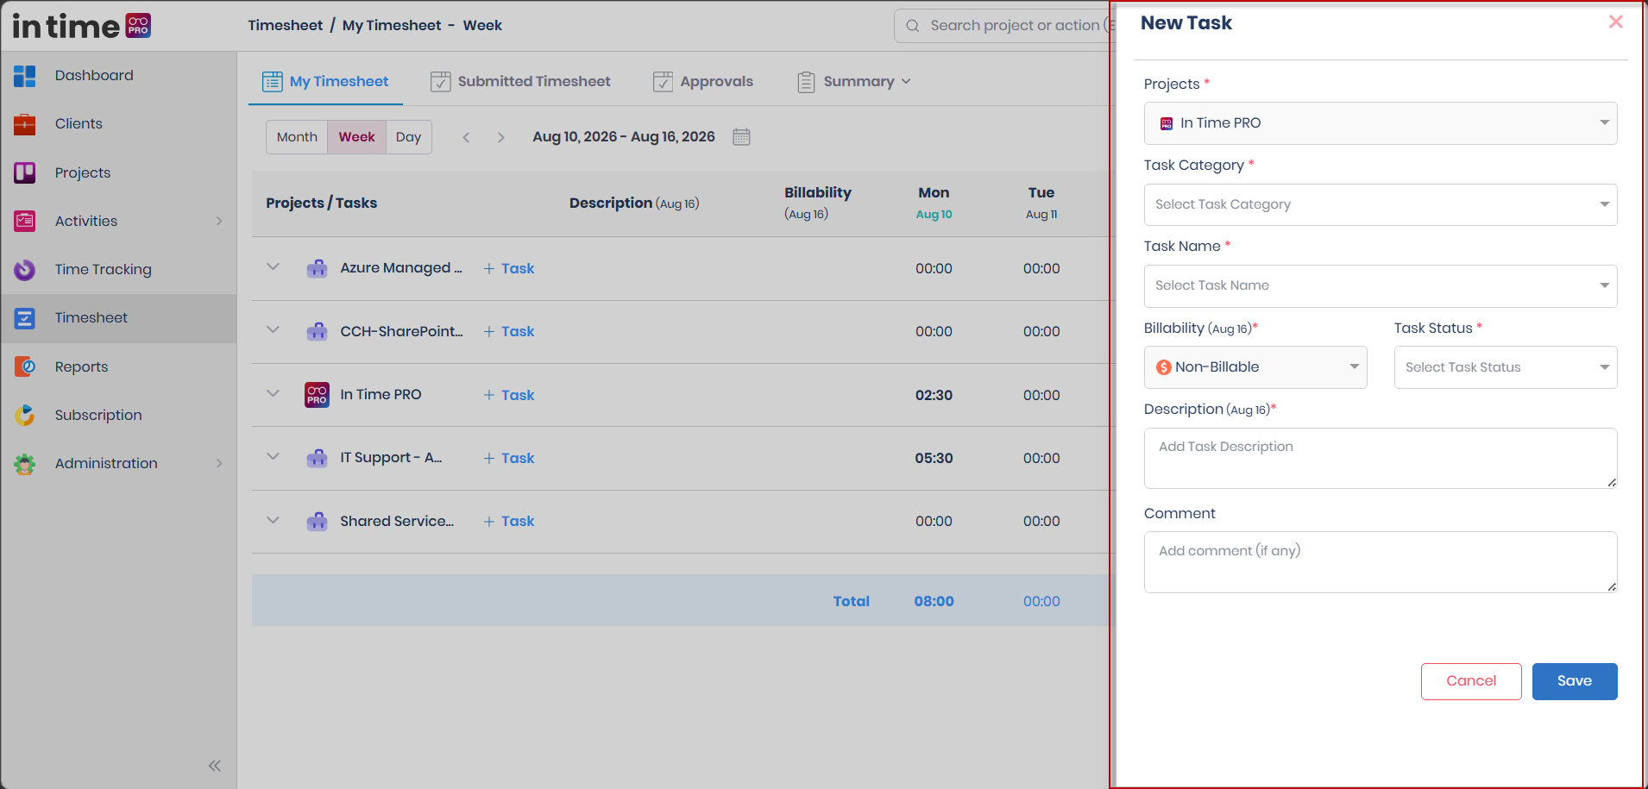Select the Week view
1648x789 pixels.
pyautogui.click(x=356, y=137)
